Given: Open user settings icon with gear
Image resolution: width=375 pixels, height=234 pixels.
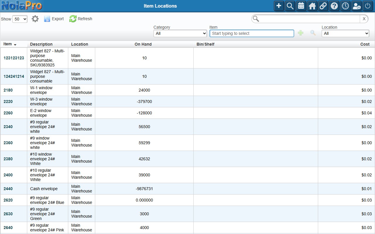Looking at the screenshot, I should [357, 6].
